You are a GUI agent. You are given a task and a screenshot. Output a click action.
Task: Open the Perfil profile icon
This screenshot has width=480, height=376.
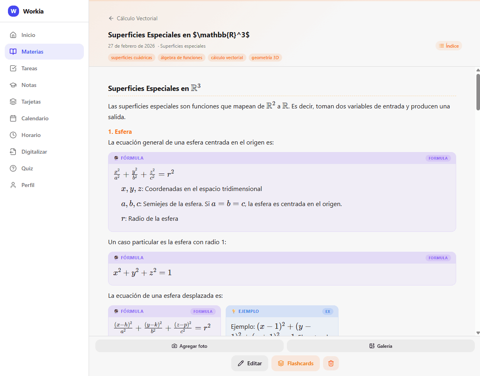(13, 185)
